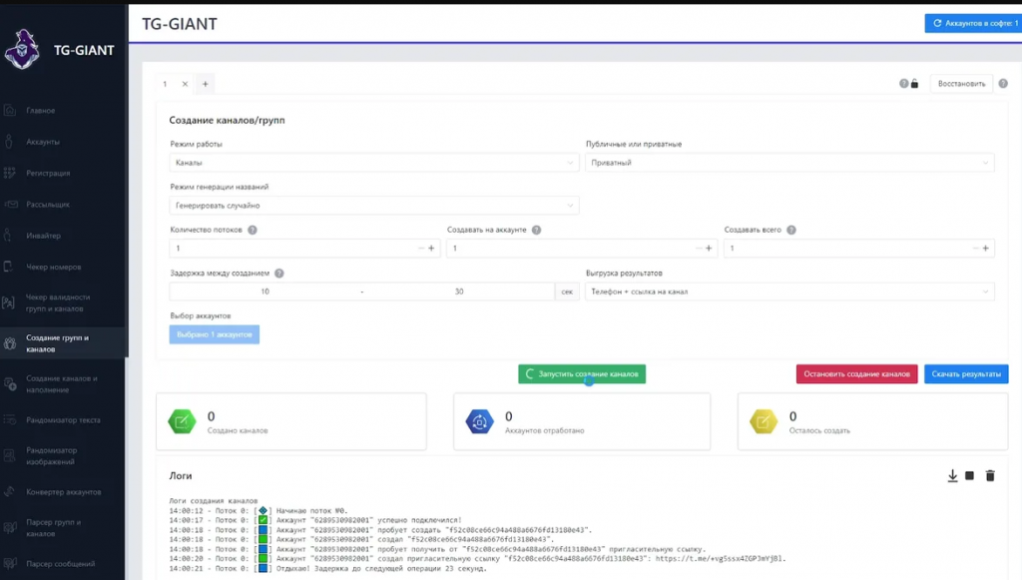Click the Аккаунтов в софте: 1 button
Viewport: 1022px width, 580px height.
point(974,24)
